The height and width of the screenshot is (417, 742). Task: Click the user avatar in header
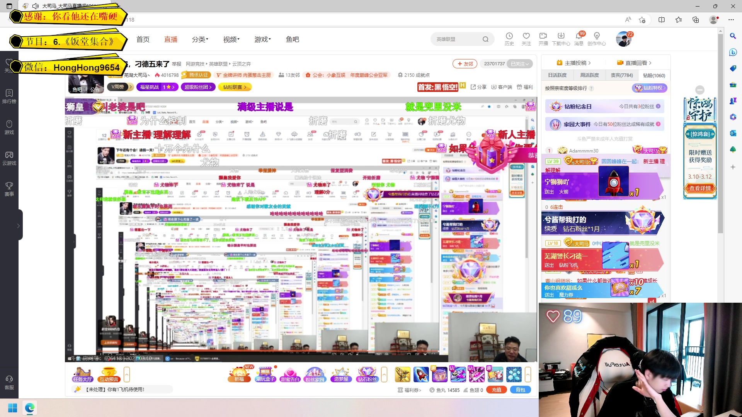623,39
